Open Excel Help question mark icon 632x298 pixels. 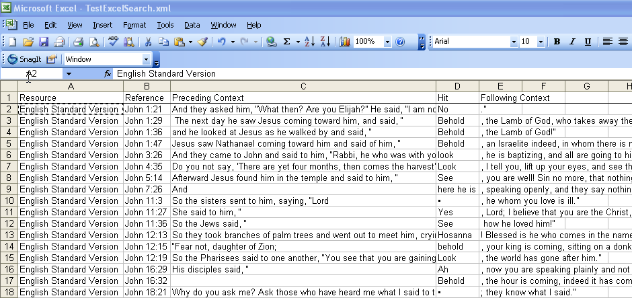(400, 42)
